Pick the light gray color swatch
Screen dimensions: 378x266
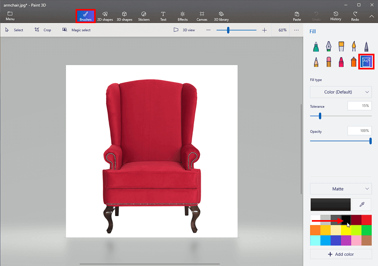click(326, 220)
